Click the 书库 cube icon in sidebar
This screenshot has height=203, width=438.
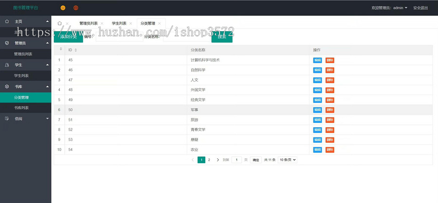pyautogui.click(x=7, y=87)
